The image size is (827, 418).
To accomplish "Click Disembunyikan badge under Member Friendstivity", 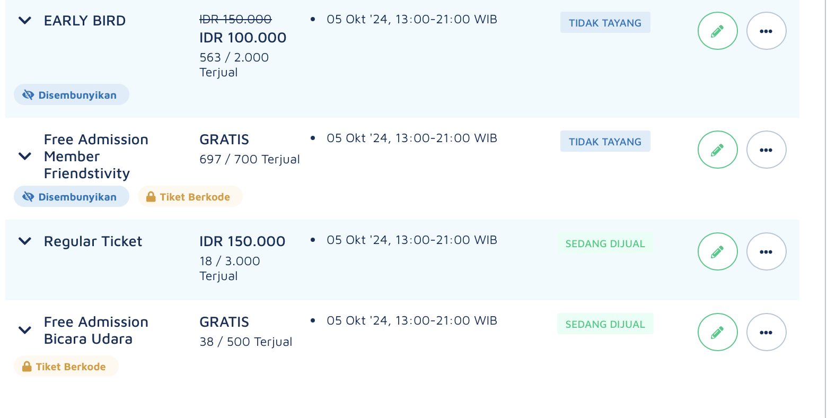I will [72, 196].
